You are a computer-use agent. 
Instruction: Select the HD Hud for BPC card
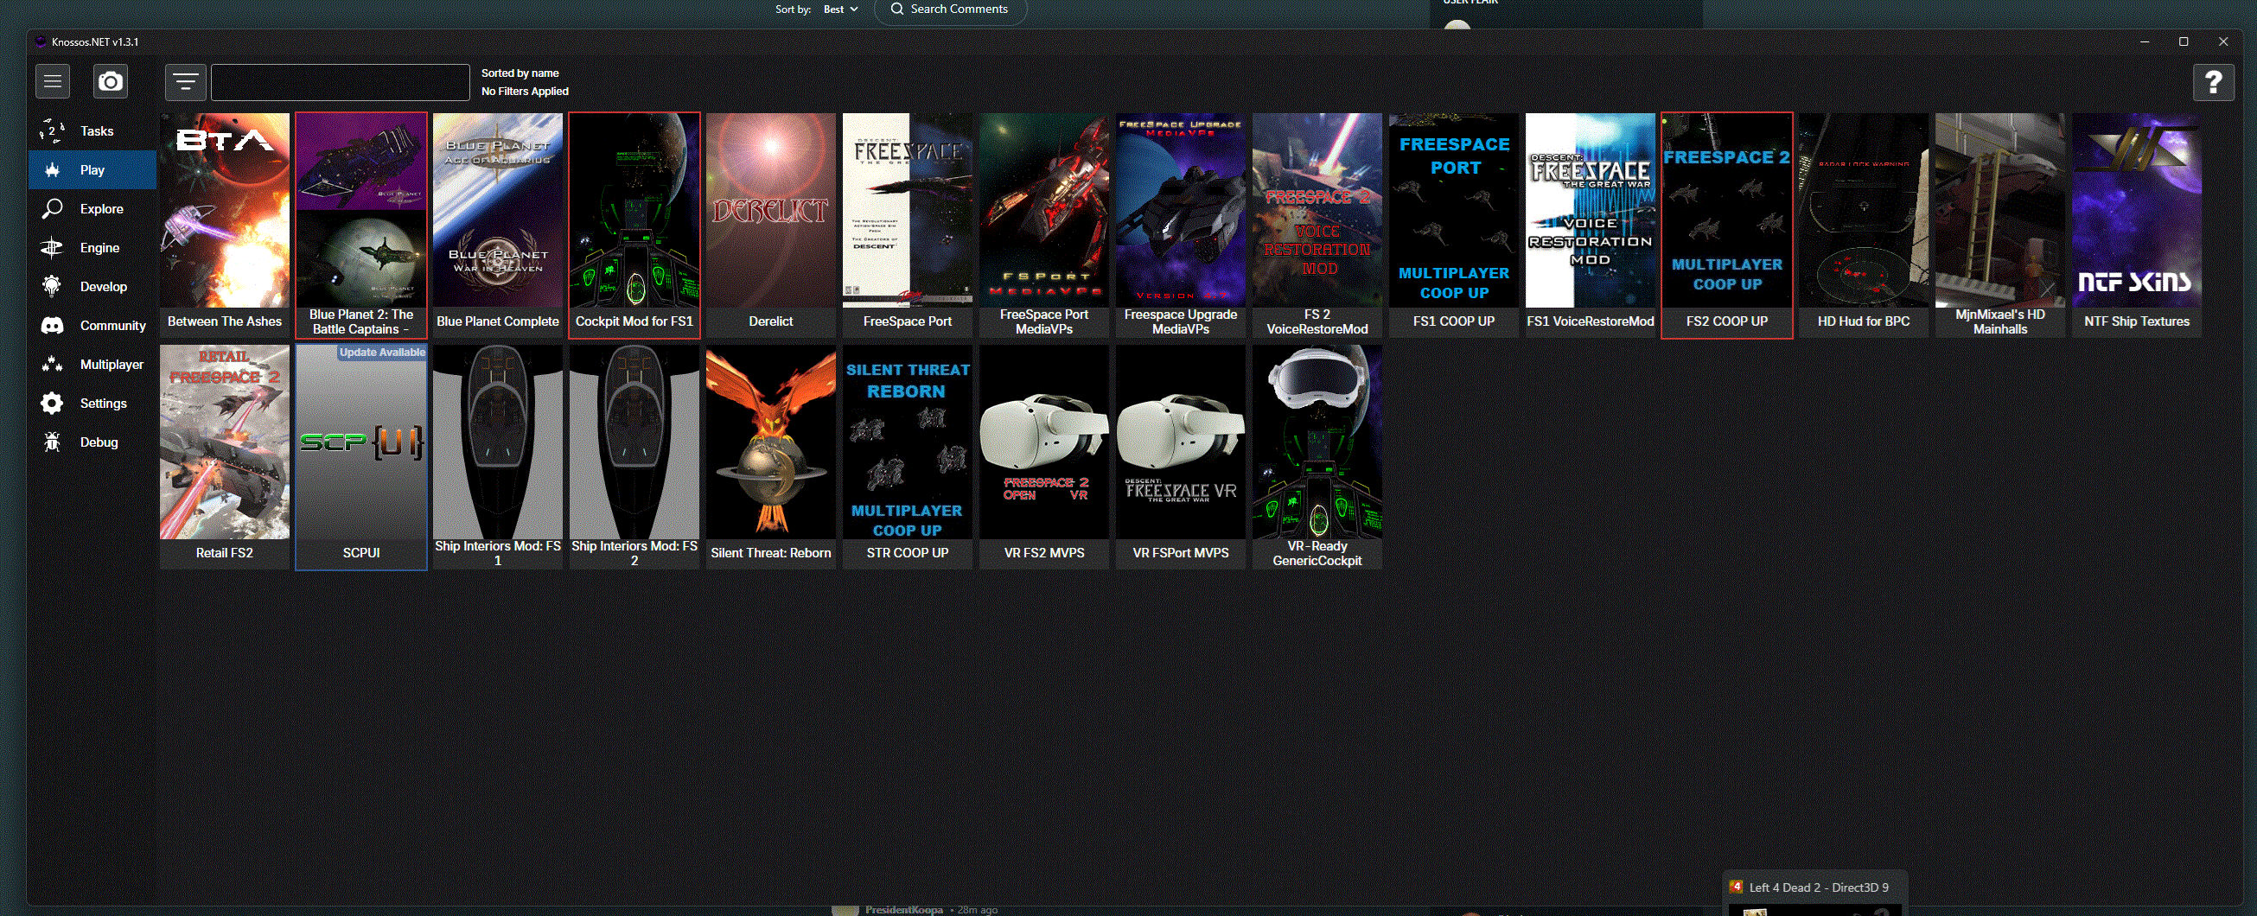(x=1865, y=225)
